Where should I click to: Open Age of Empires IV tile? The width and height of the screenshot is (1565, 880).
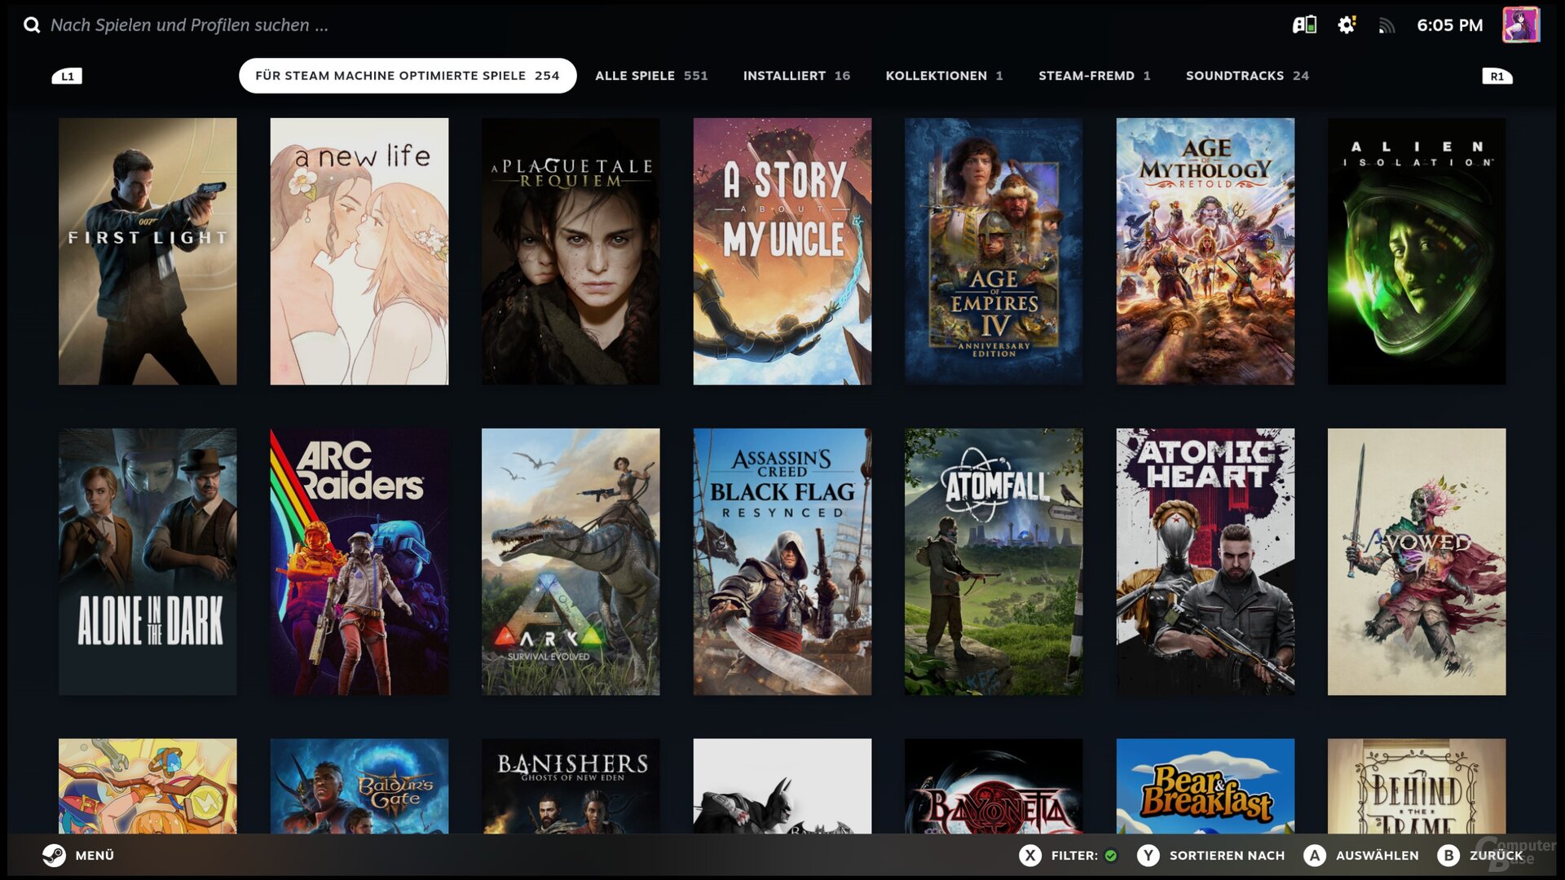point(994,251)
